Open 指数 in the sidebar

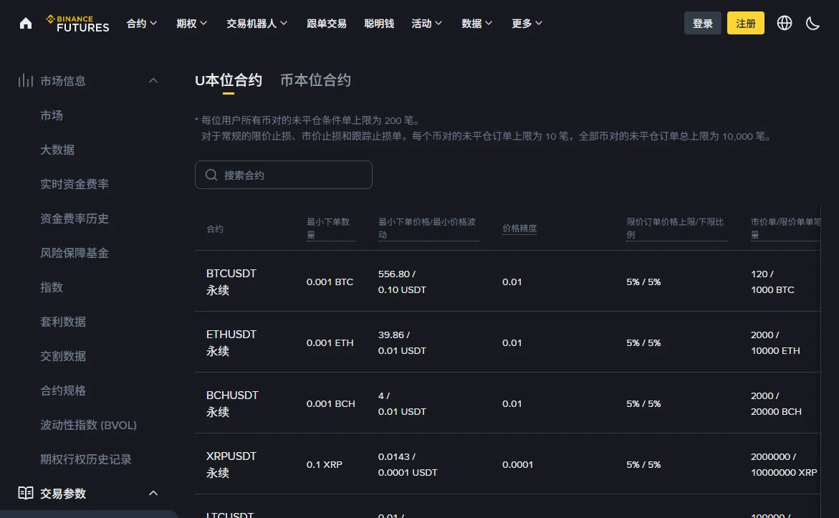pyautogui.click(x=52, y=287)
